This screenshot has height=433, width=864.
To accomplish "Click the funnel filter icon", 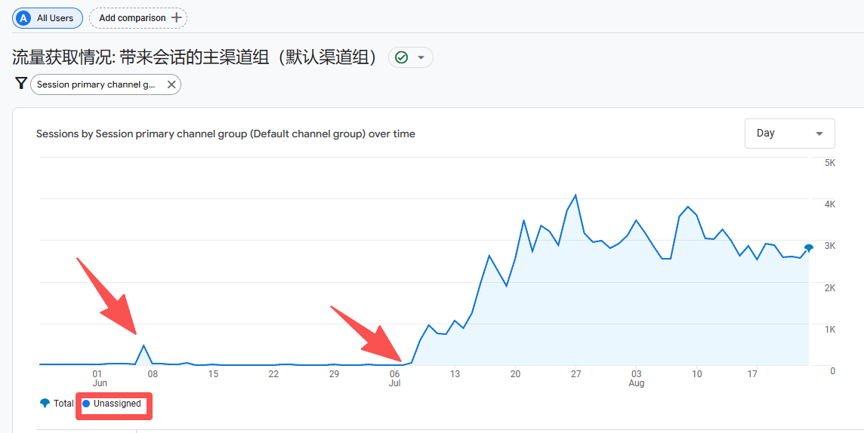I will pos(21,84).
